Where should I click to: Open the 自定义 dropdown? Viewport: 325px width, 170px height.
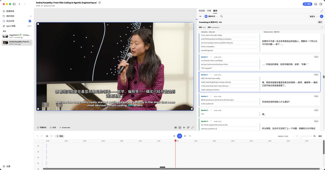click(x=313, y=17)
